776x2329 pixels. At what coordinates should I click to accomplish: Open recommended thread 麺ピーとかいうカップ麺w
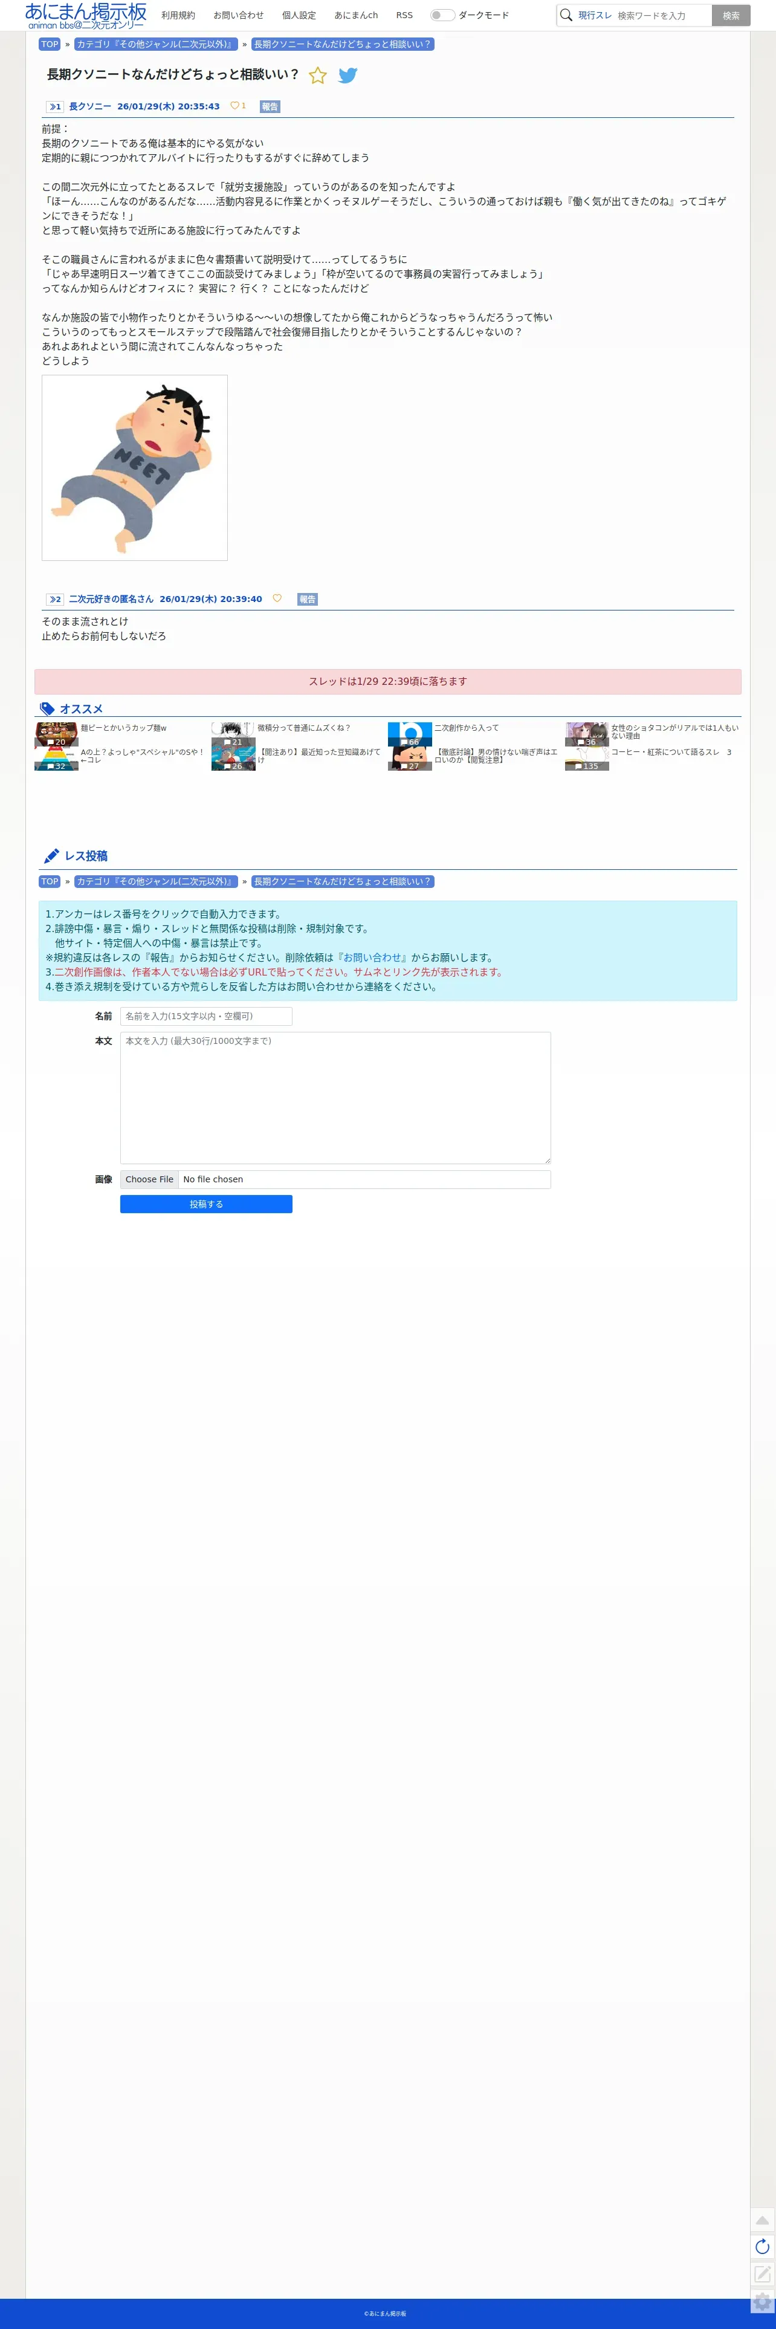[x=124, y=728]
